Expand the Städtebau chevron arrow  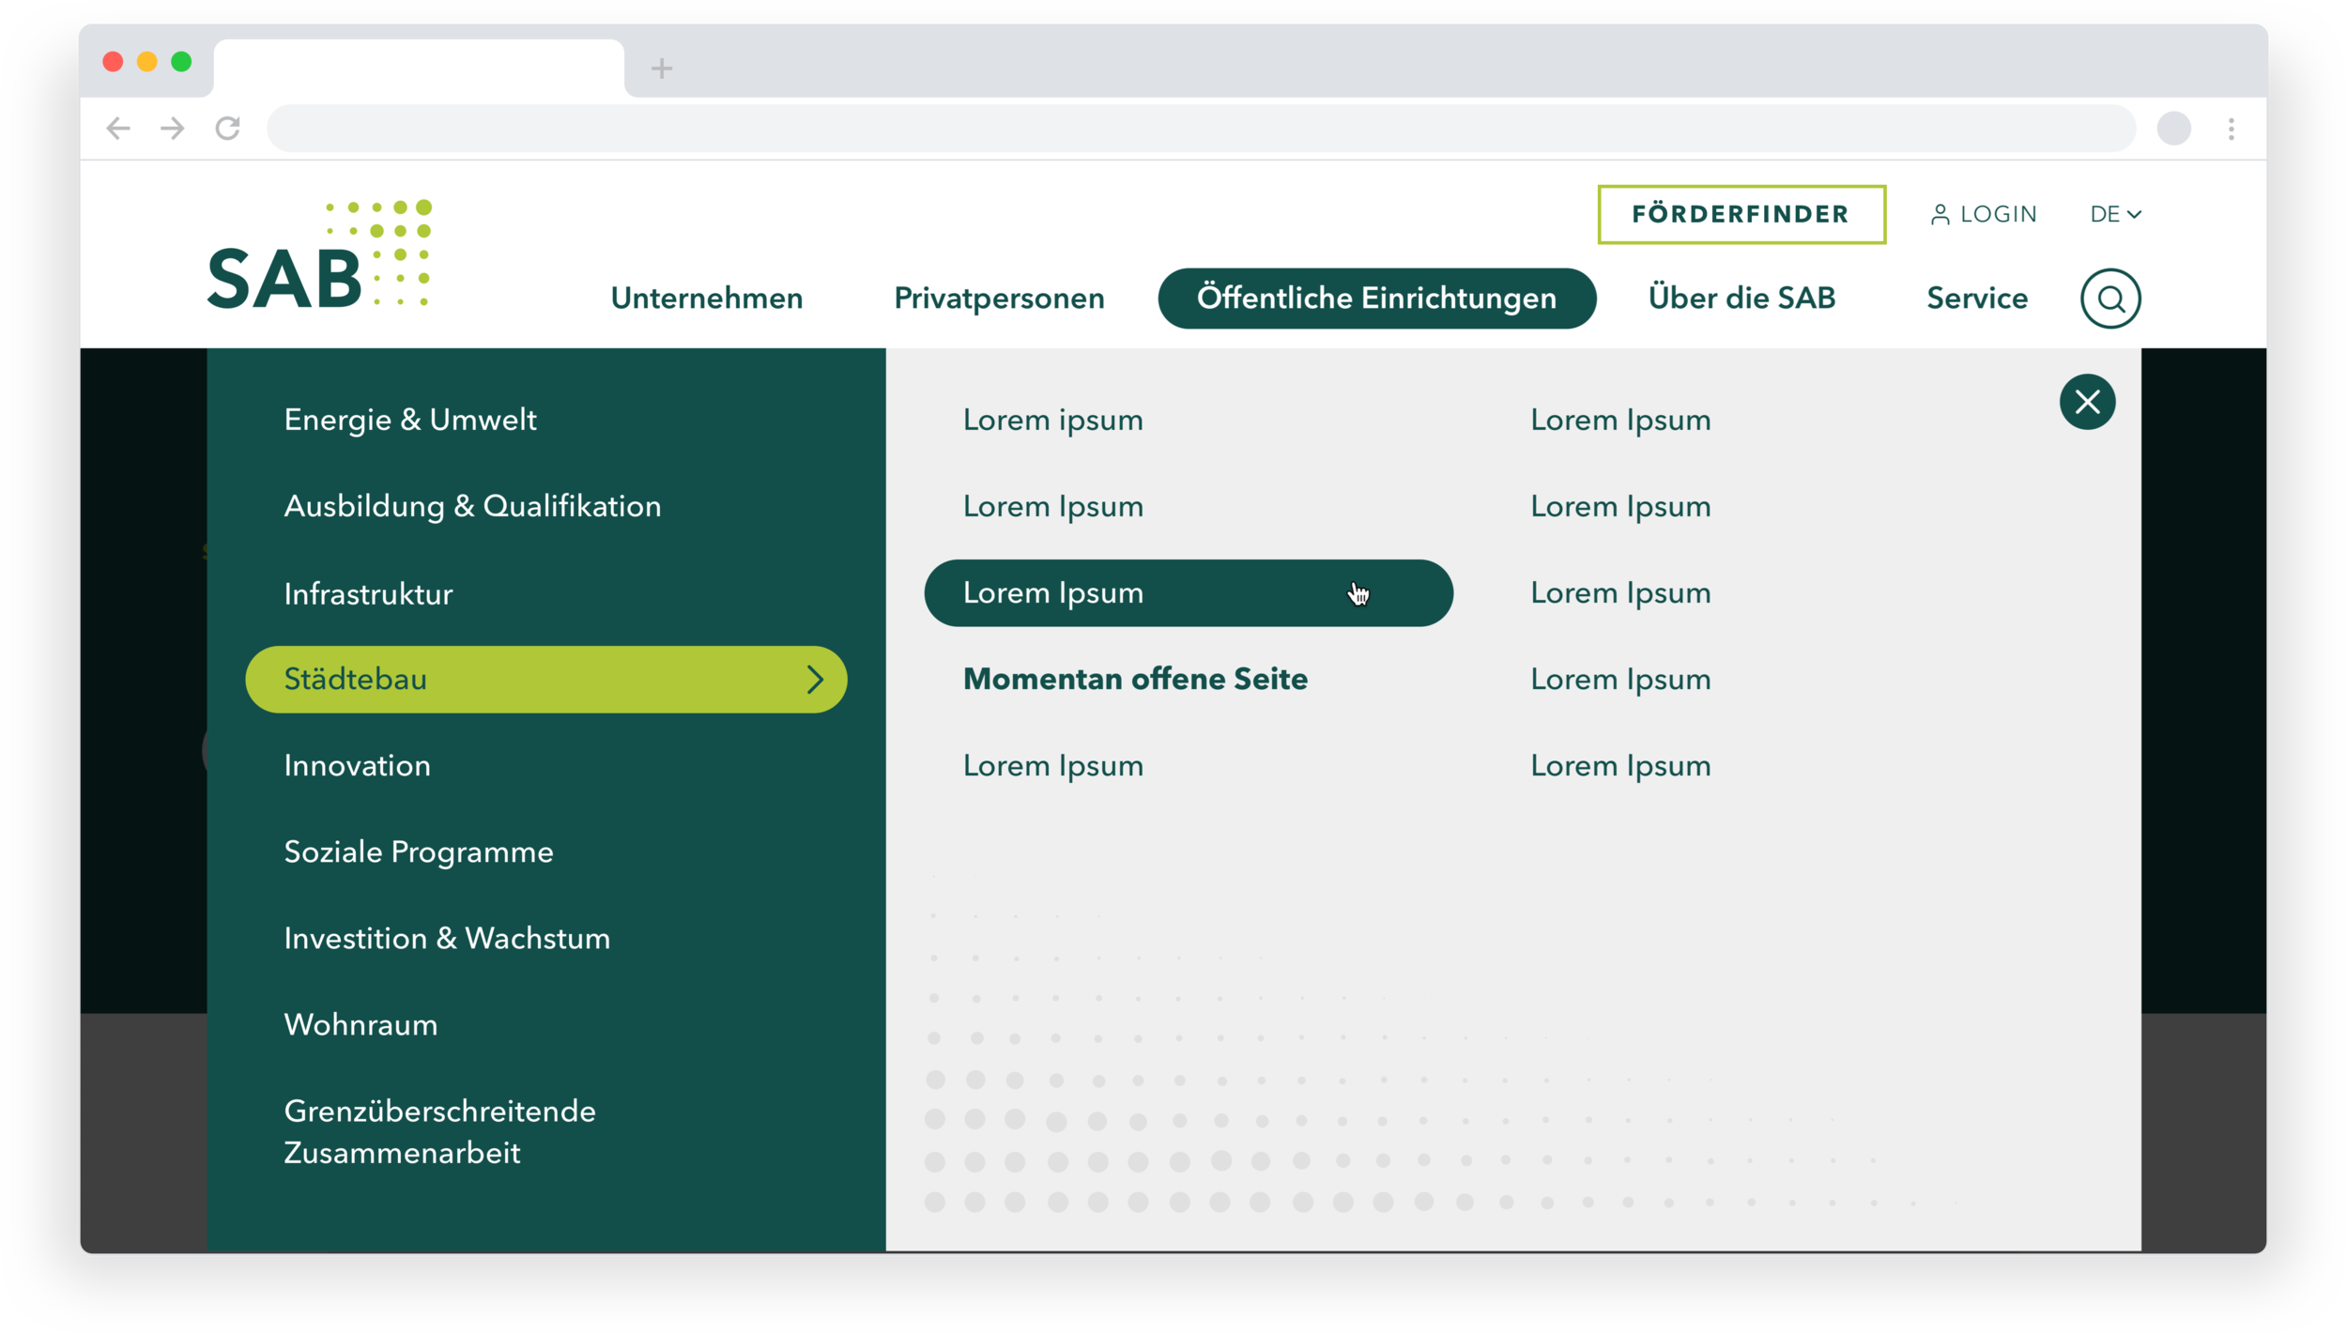point(814,679)
